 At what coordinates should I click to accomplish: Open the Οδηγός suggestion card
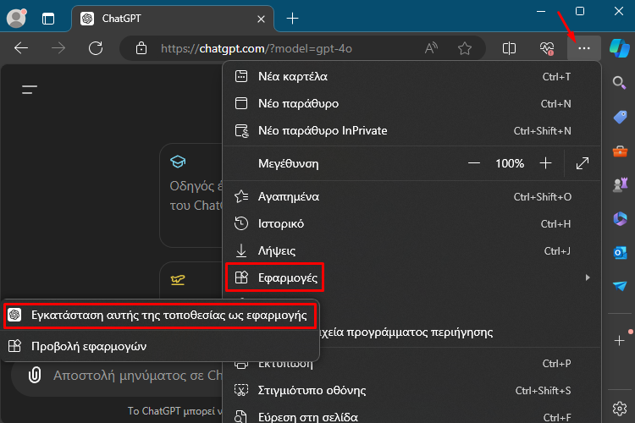[191, 195]
